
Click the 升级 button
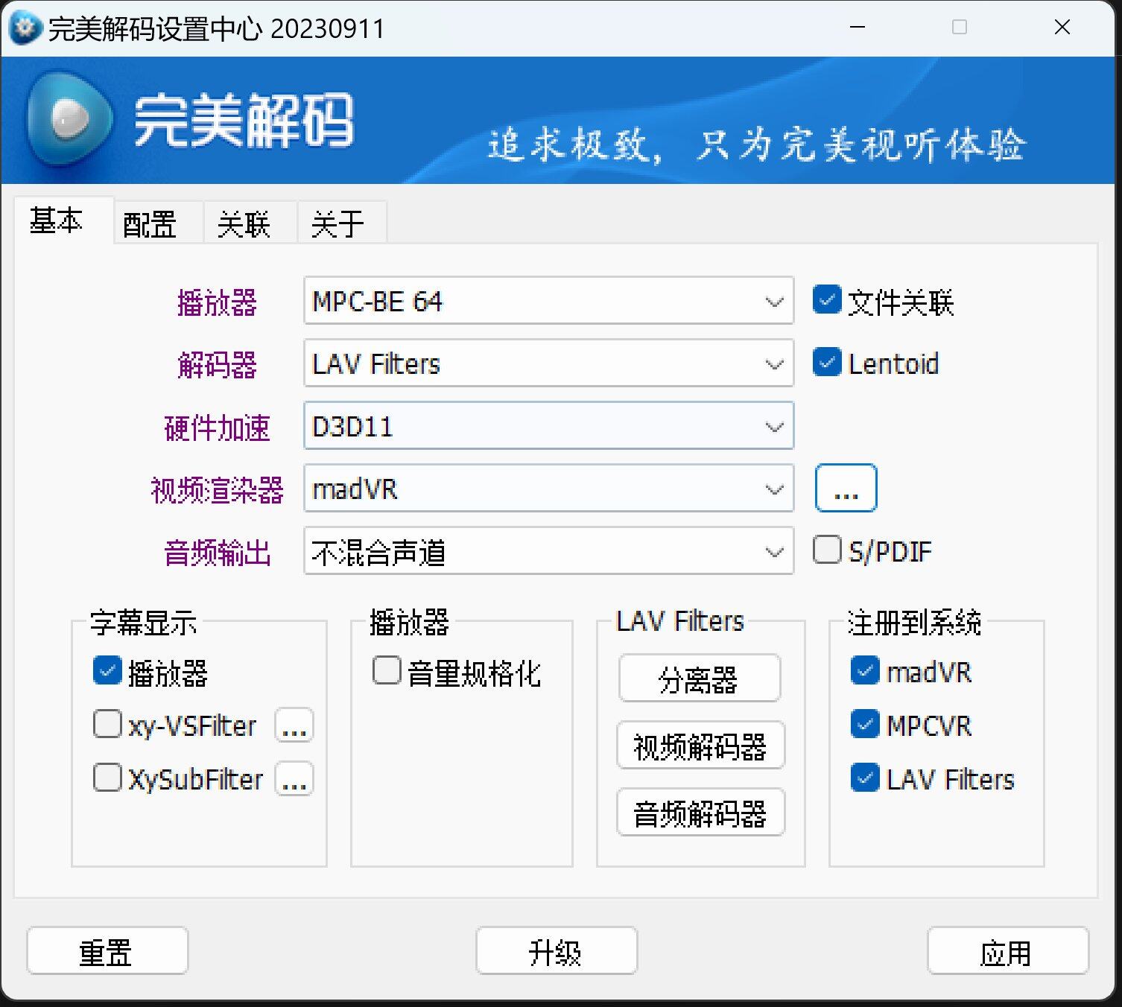click(x=557, y=951)
